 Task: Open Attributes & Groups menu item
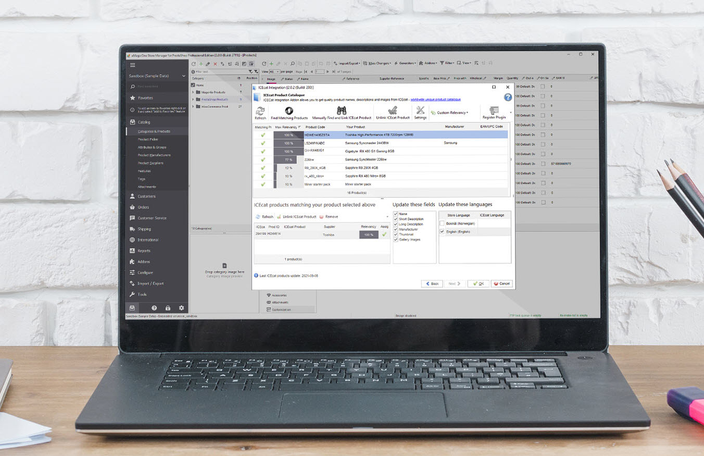click(152, 147)
